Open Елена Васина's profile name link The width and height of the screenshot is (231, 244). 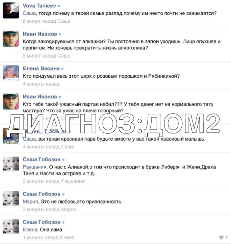click(x=41, y=68)
